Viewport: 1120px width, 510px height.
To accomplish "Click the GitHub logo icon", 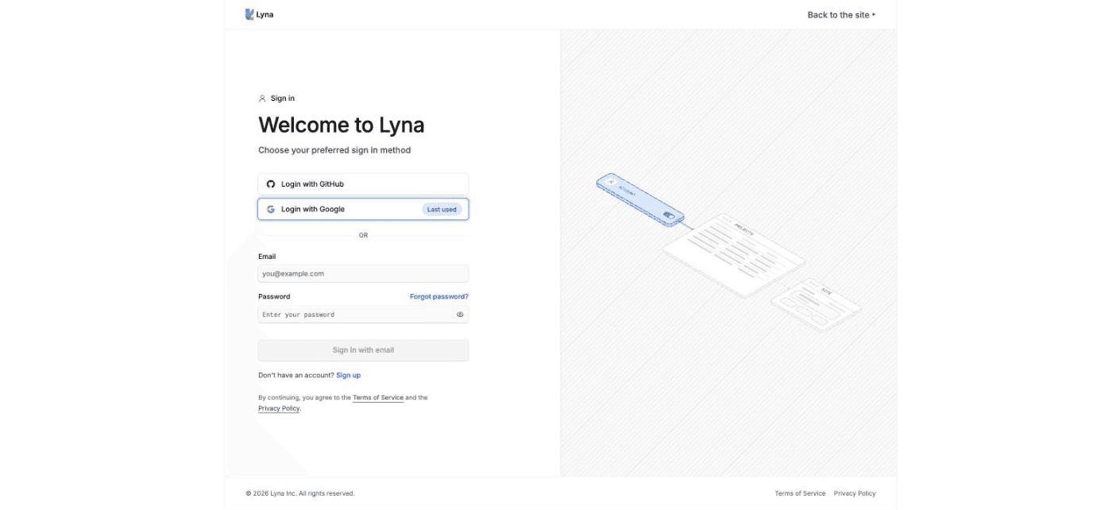I will (271, 184).
